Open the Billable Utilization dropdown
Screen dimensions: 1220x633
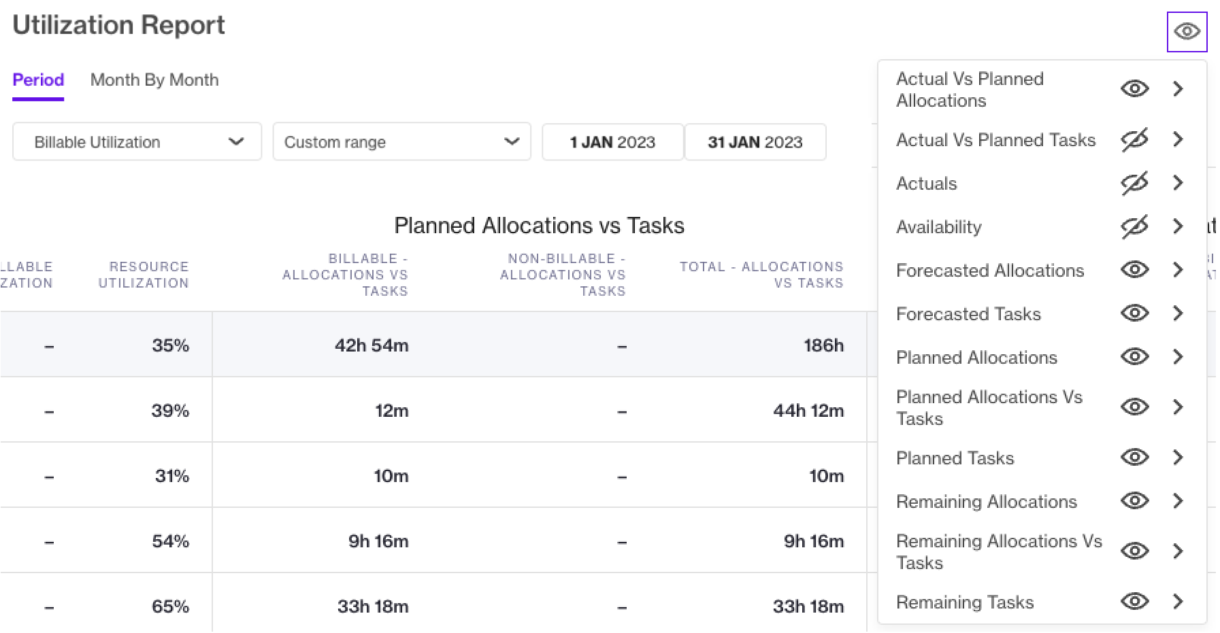(137, 142)
